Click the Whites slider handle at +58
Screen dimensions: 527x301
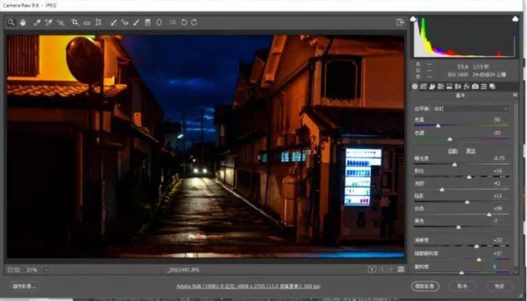[489, 214]
